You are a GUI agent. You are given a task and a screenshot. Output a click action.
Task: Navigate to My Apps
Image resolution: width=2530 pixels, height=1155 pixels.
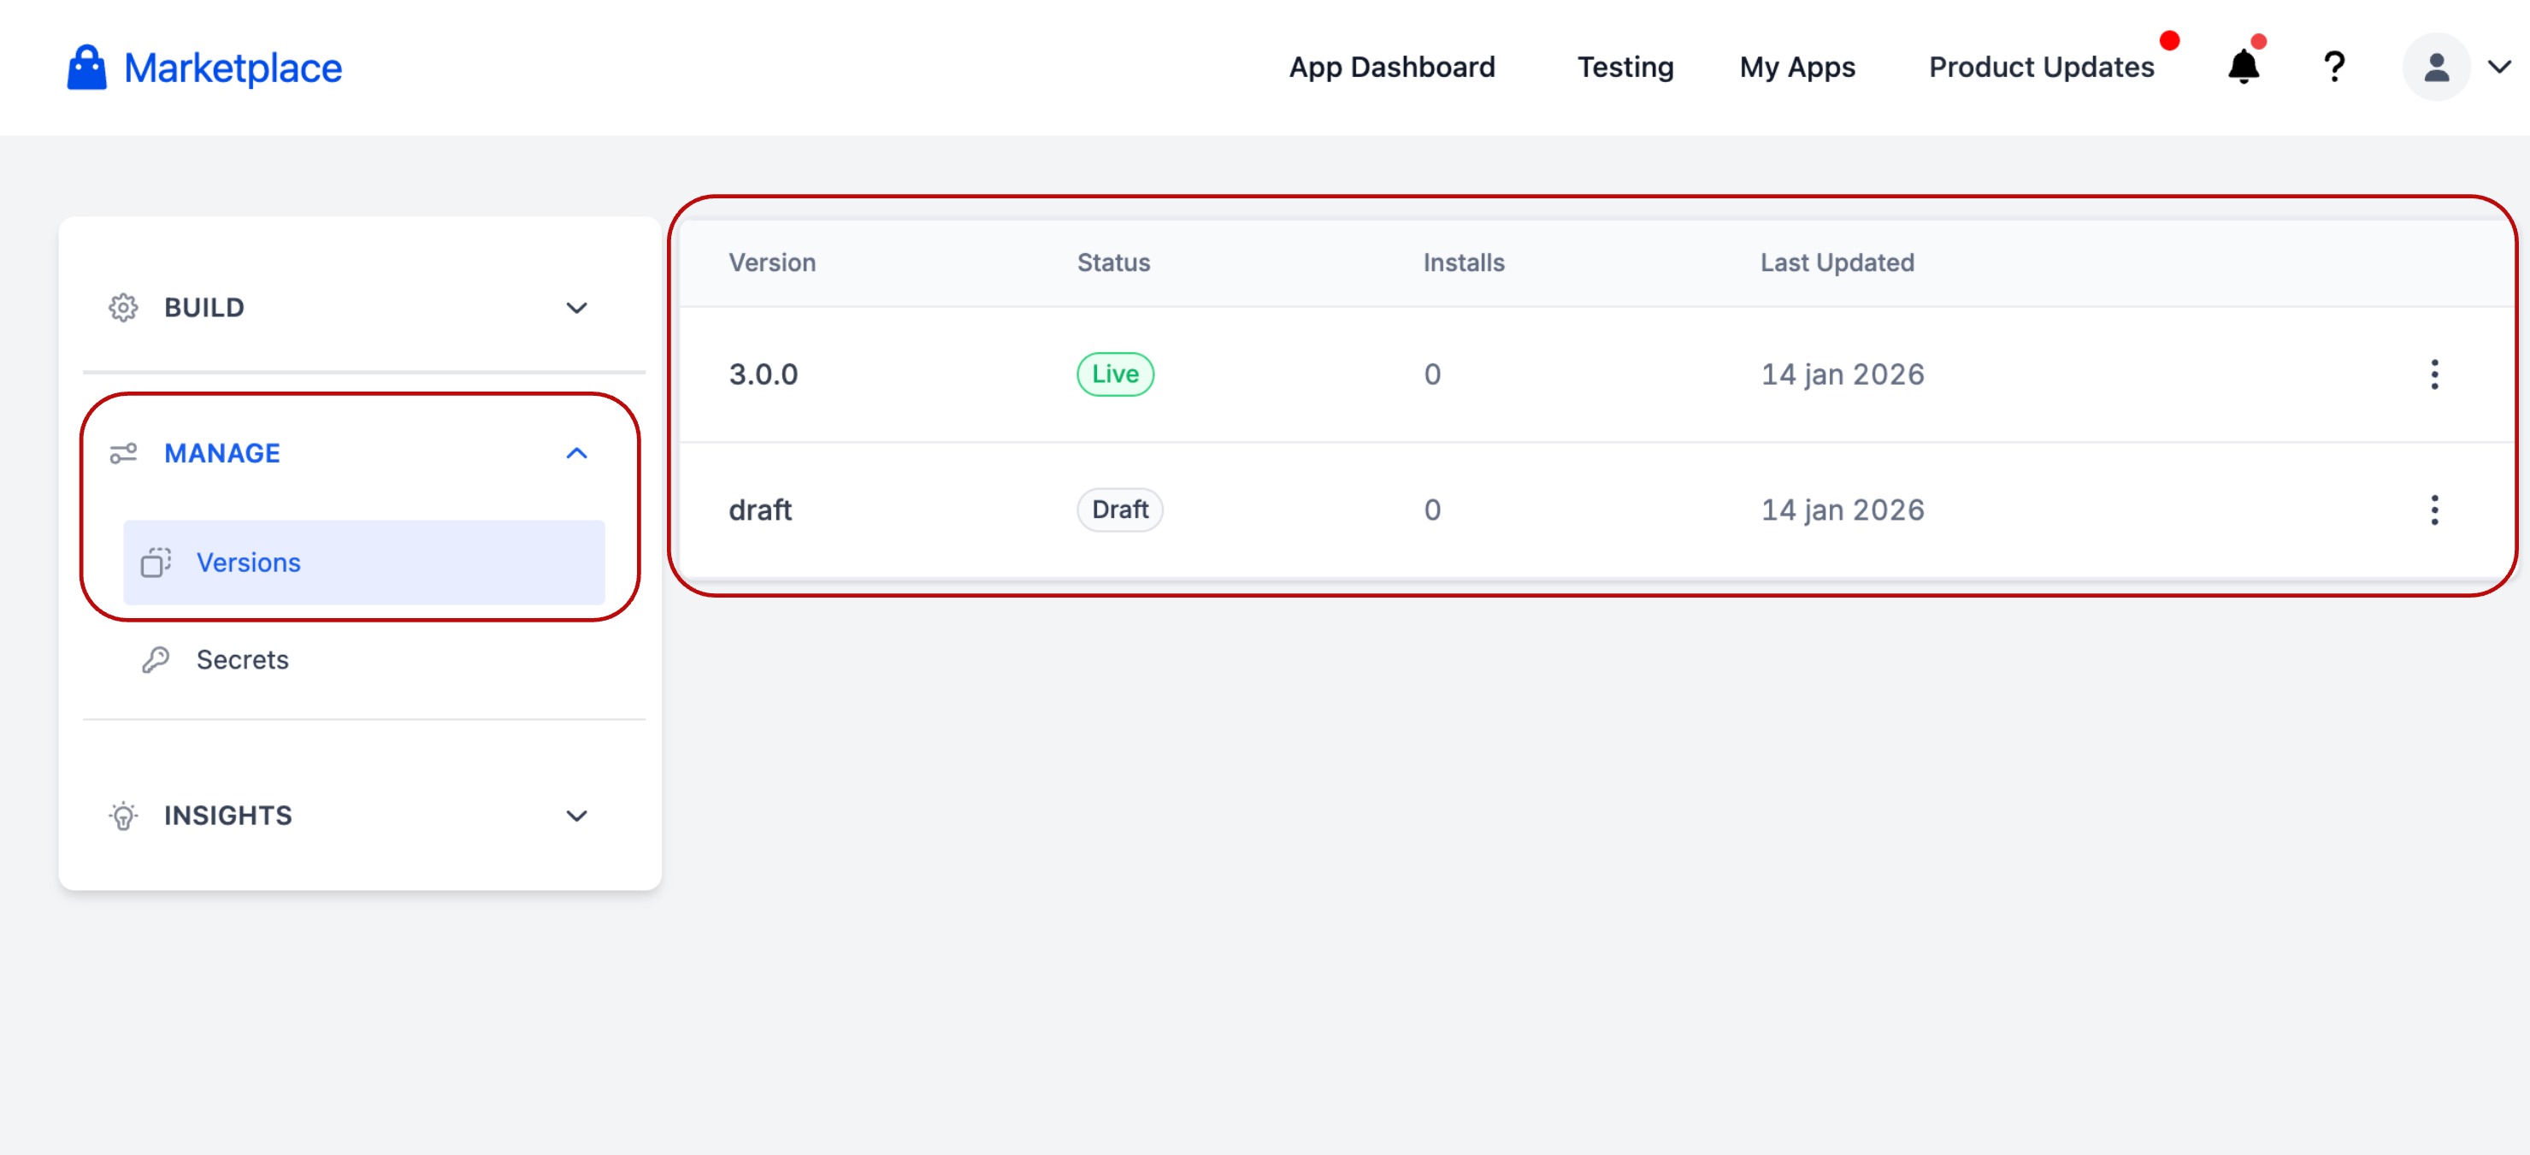click(x=1796, y=67)
